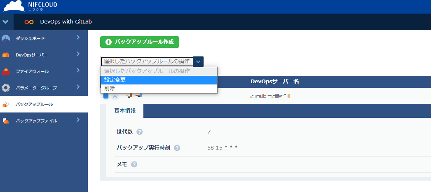
Task: Click バックアップルール作成 button
Action: [x=140, y=42]
